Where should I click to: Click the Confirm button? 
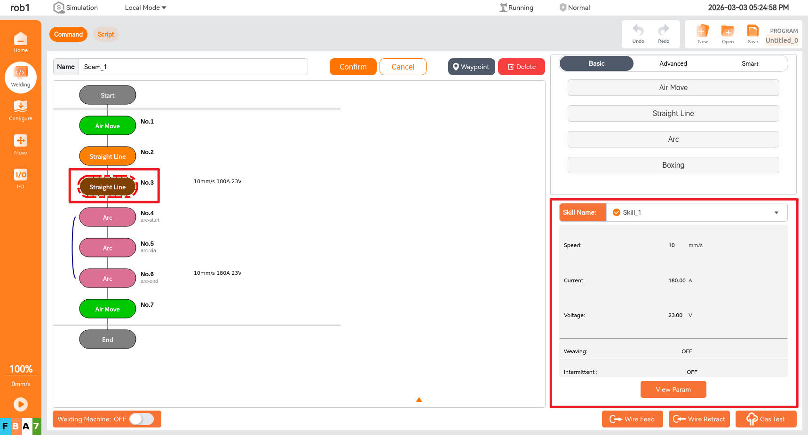[x=353, y=67]
